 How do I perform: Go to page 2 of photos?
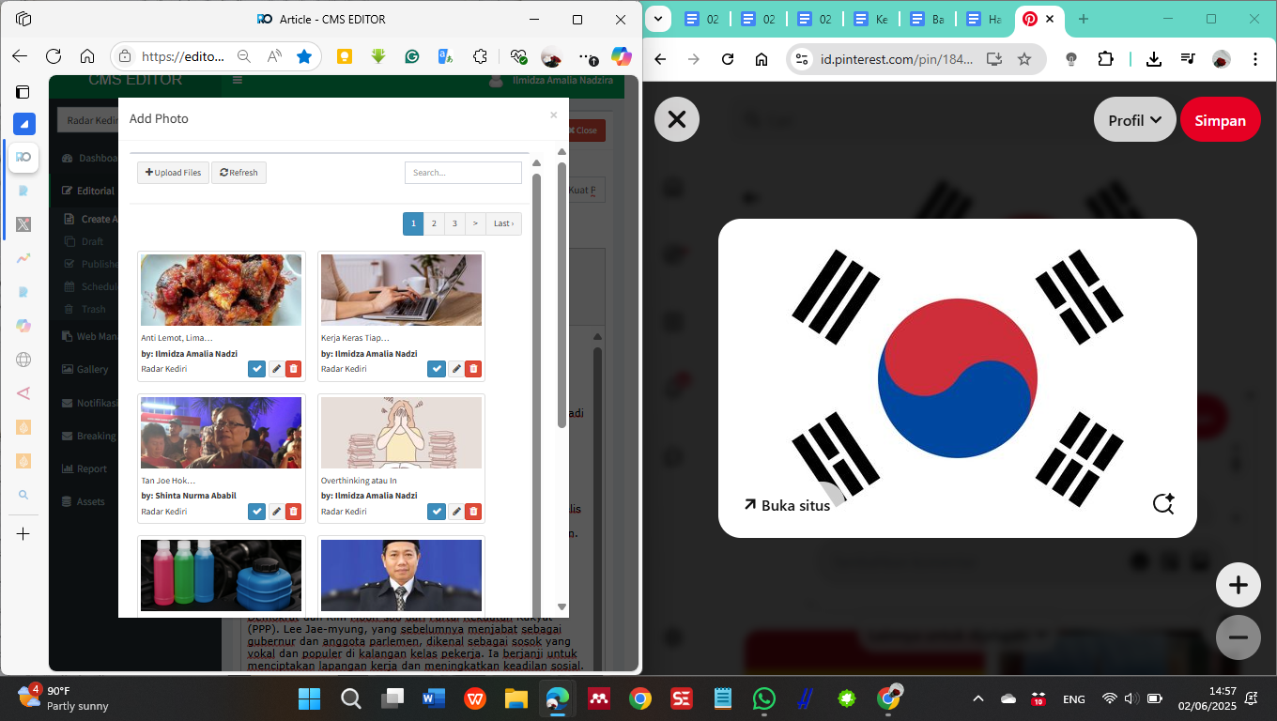434,223
